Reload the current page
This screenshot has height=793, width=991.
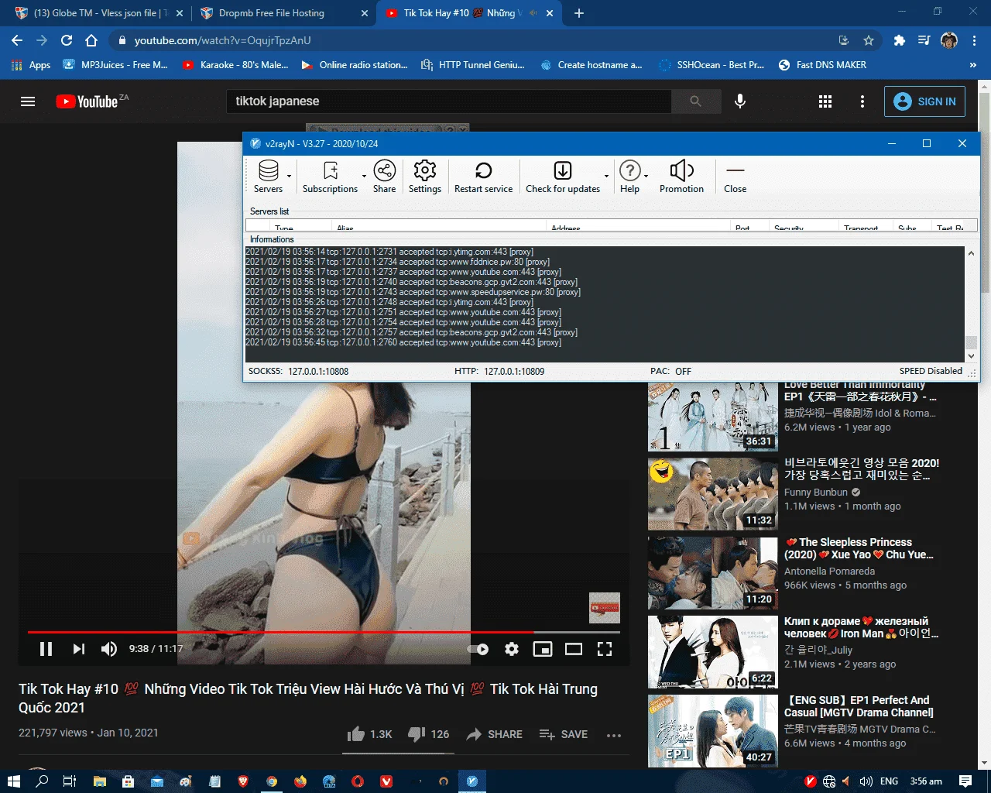tap(67, 40)
